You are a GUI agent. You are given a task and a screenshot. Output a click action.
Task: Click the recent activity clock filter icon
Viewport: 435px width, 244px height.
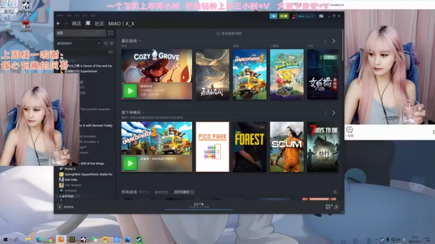(105, 43)
